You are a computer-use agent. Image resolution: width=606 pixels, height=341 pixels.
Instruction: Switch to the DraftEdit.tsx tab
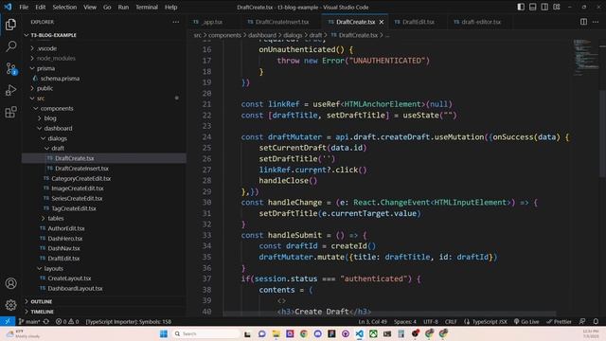click(418, 22)
